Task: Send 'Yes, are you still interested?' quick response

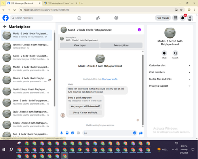Action: click(x=85, y=107)
